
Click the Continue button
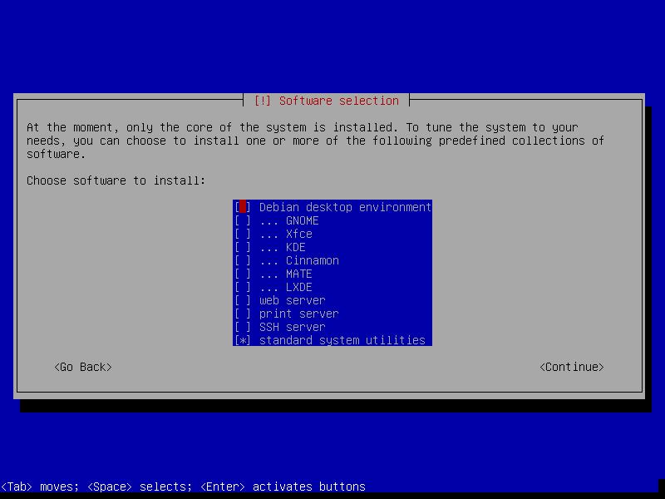572,367
